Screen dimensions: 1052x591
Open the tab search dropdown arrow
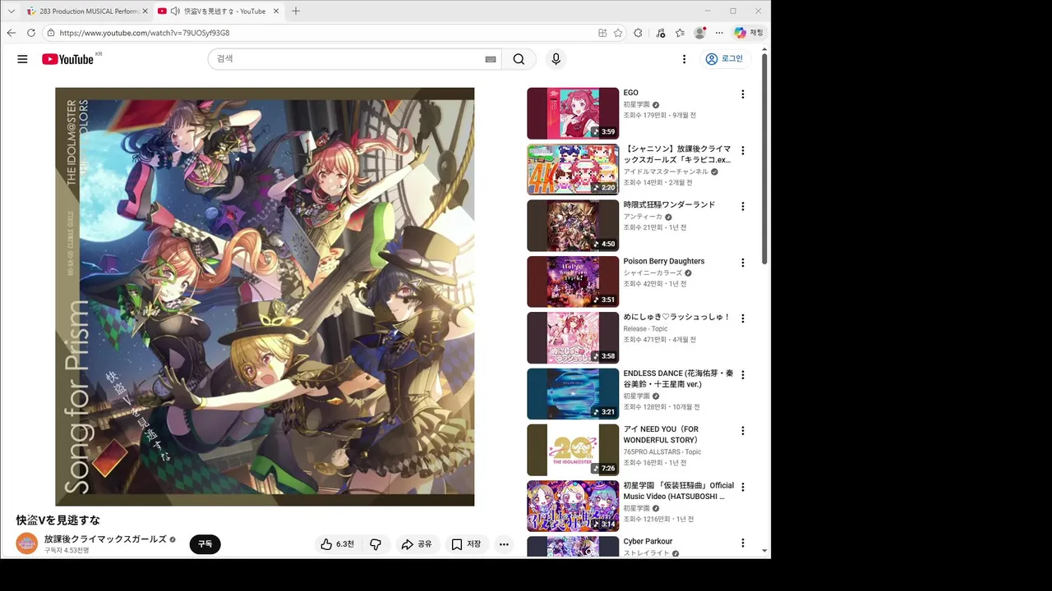(12, 11)
